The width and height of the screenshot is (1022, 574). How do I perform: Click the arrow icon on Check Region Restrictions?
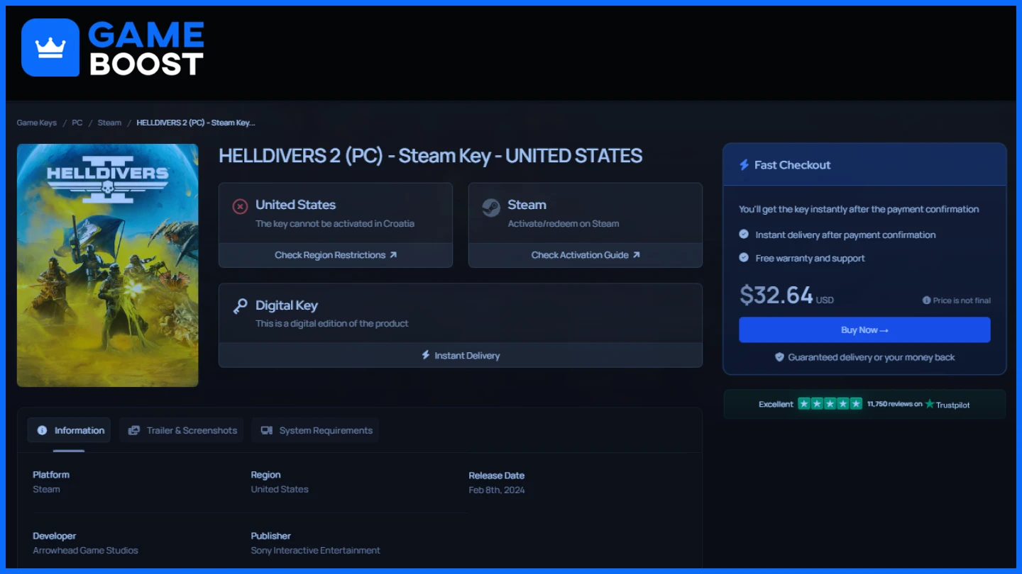click(x=393, y=255)
